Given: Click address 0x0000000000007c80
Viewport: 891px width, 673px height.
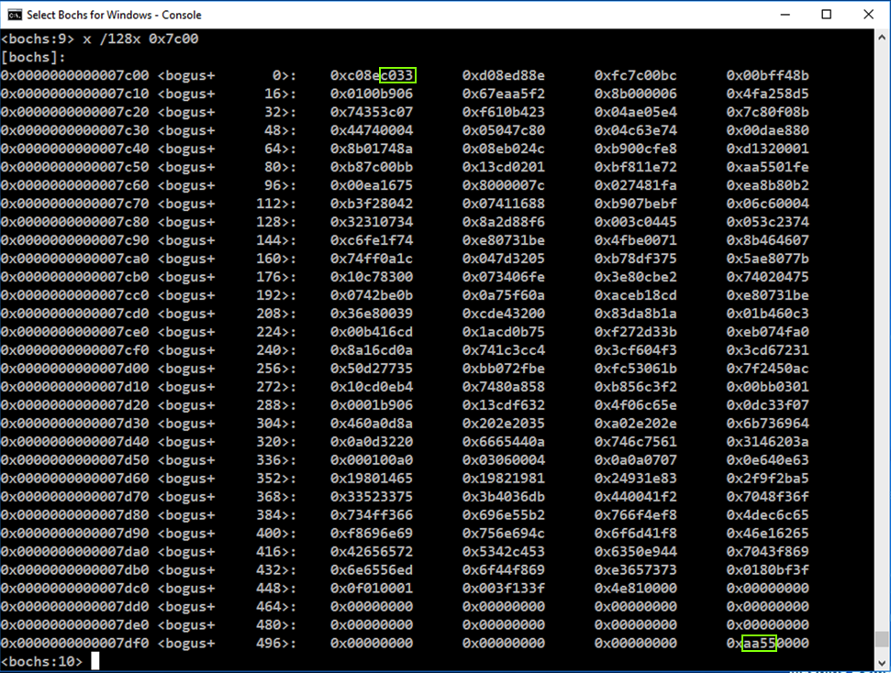Looking at the screenshot, I should (75, 222).
